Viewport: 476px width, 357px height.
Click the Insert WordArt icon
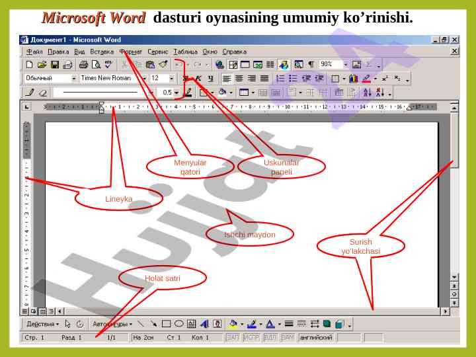tap(204, 324)
